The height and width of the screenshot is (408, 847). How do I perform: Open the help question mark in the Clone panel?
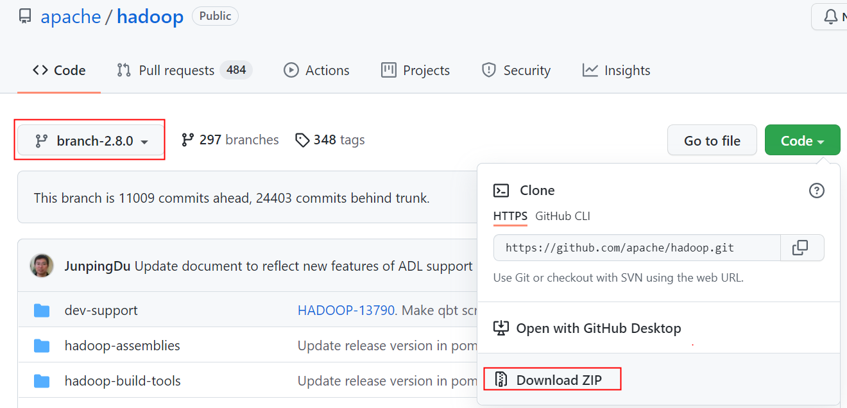[x=816, y=190]
